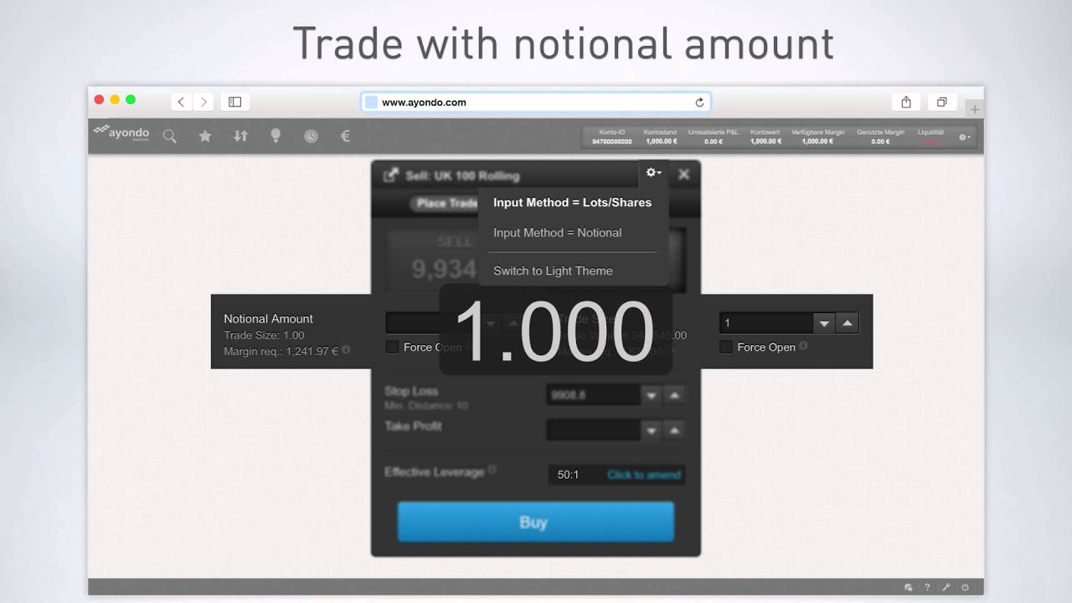Open the euro account icon
The width and height of the screenshot is (1072, 603).
click(x=345, y=136)
